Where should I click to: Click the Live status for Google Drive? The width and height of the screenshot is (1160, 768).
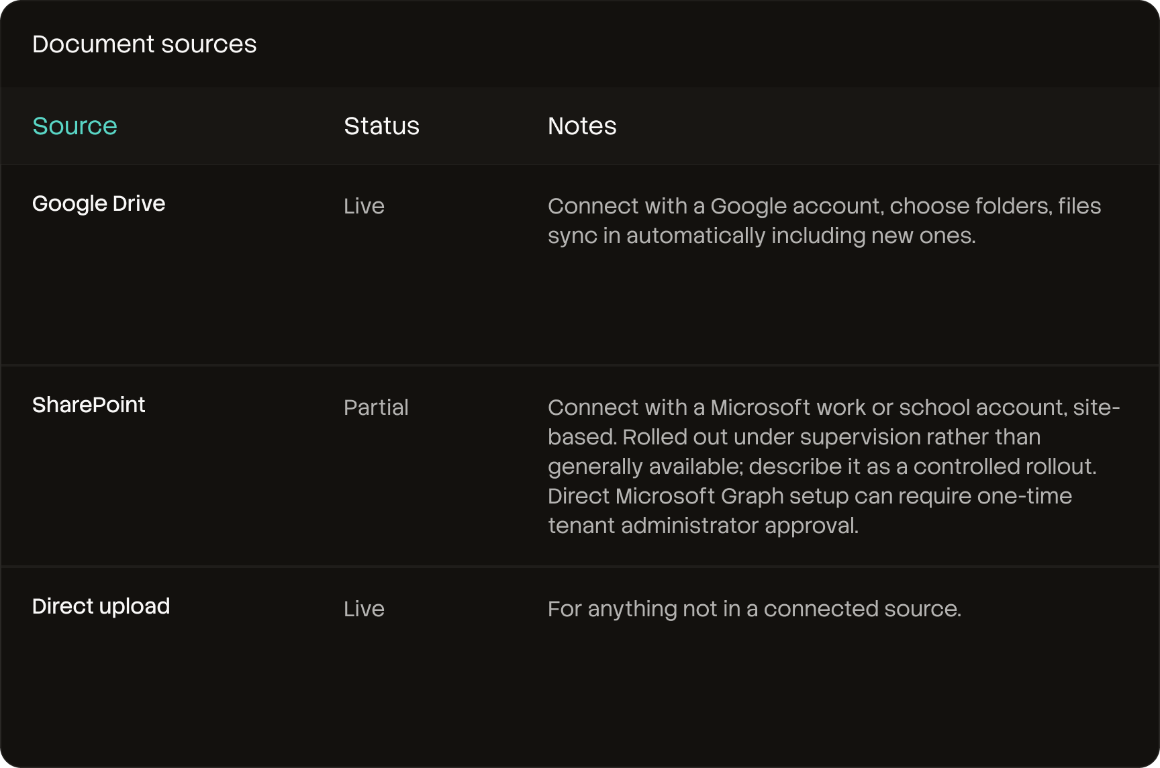364,206
